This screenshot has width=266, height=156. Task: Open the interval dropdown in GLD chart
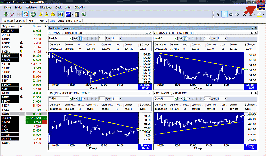point(104,39)
